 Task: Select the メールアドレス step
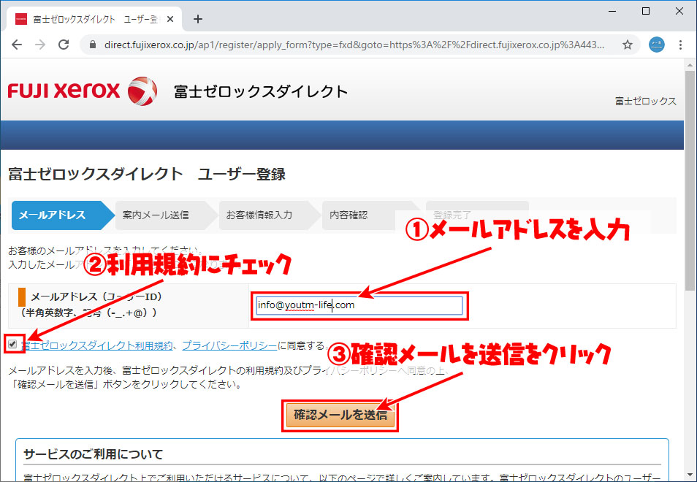pyautogui.click(x=62, y=215)
